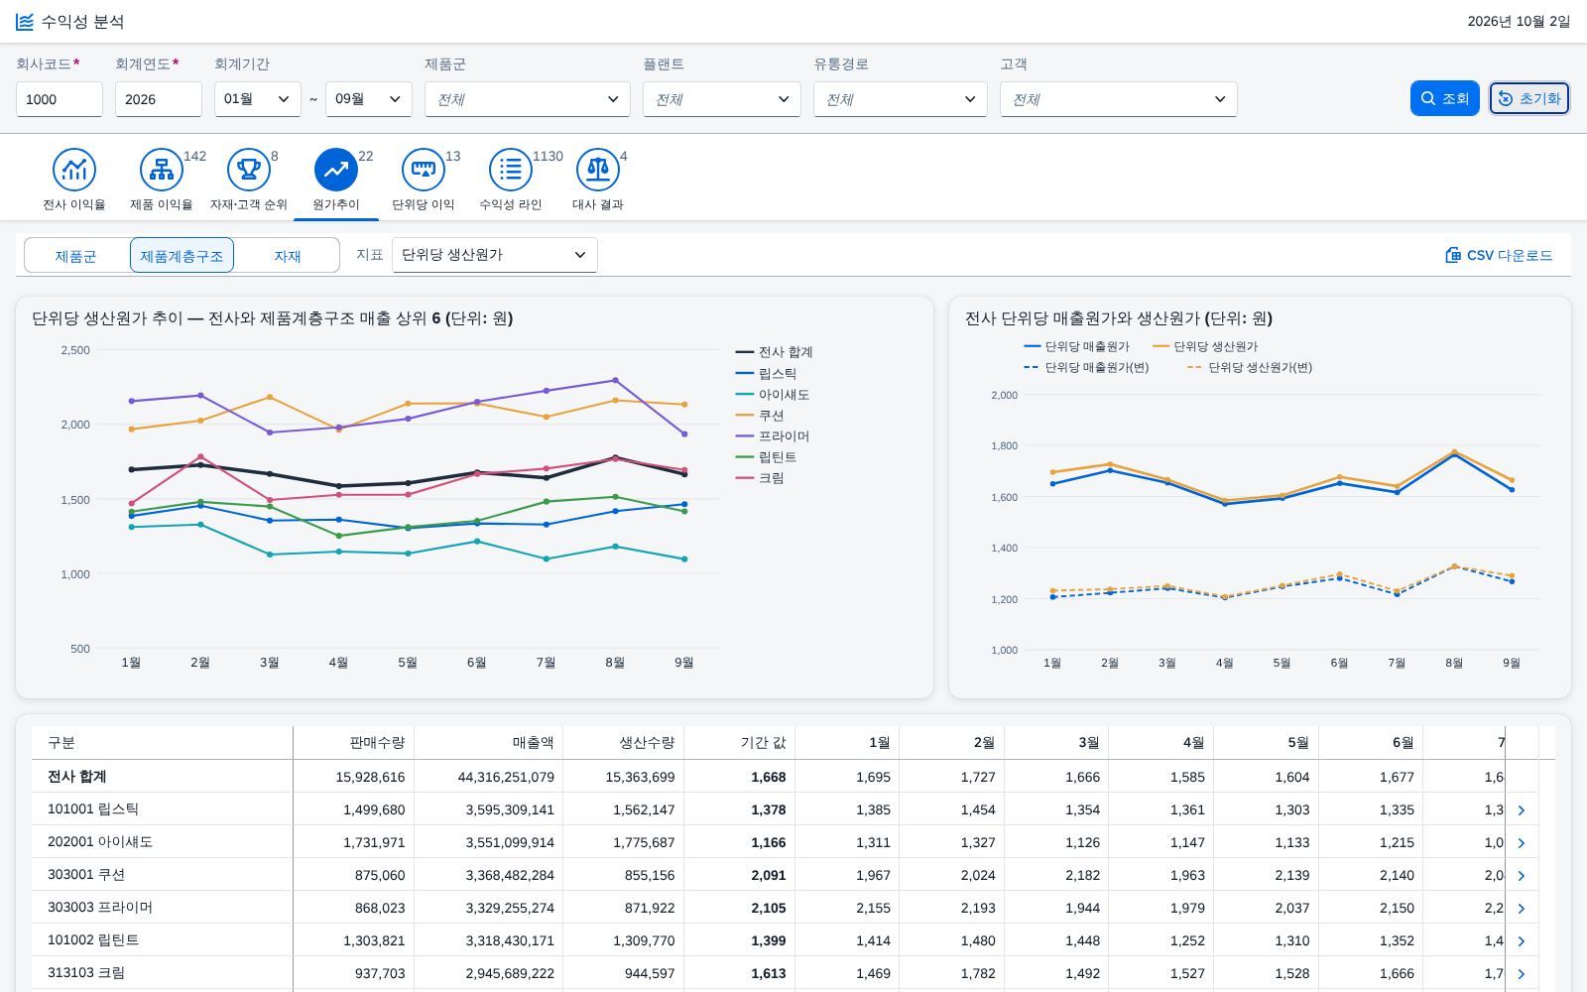The width and height of the screenshot is (1587, 992).
Task: Click the 수익성 분석 app logo icon
Action: 25,22
